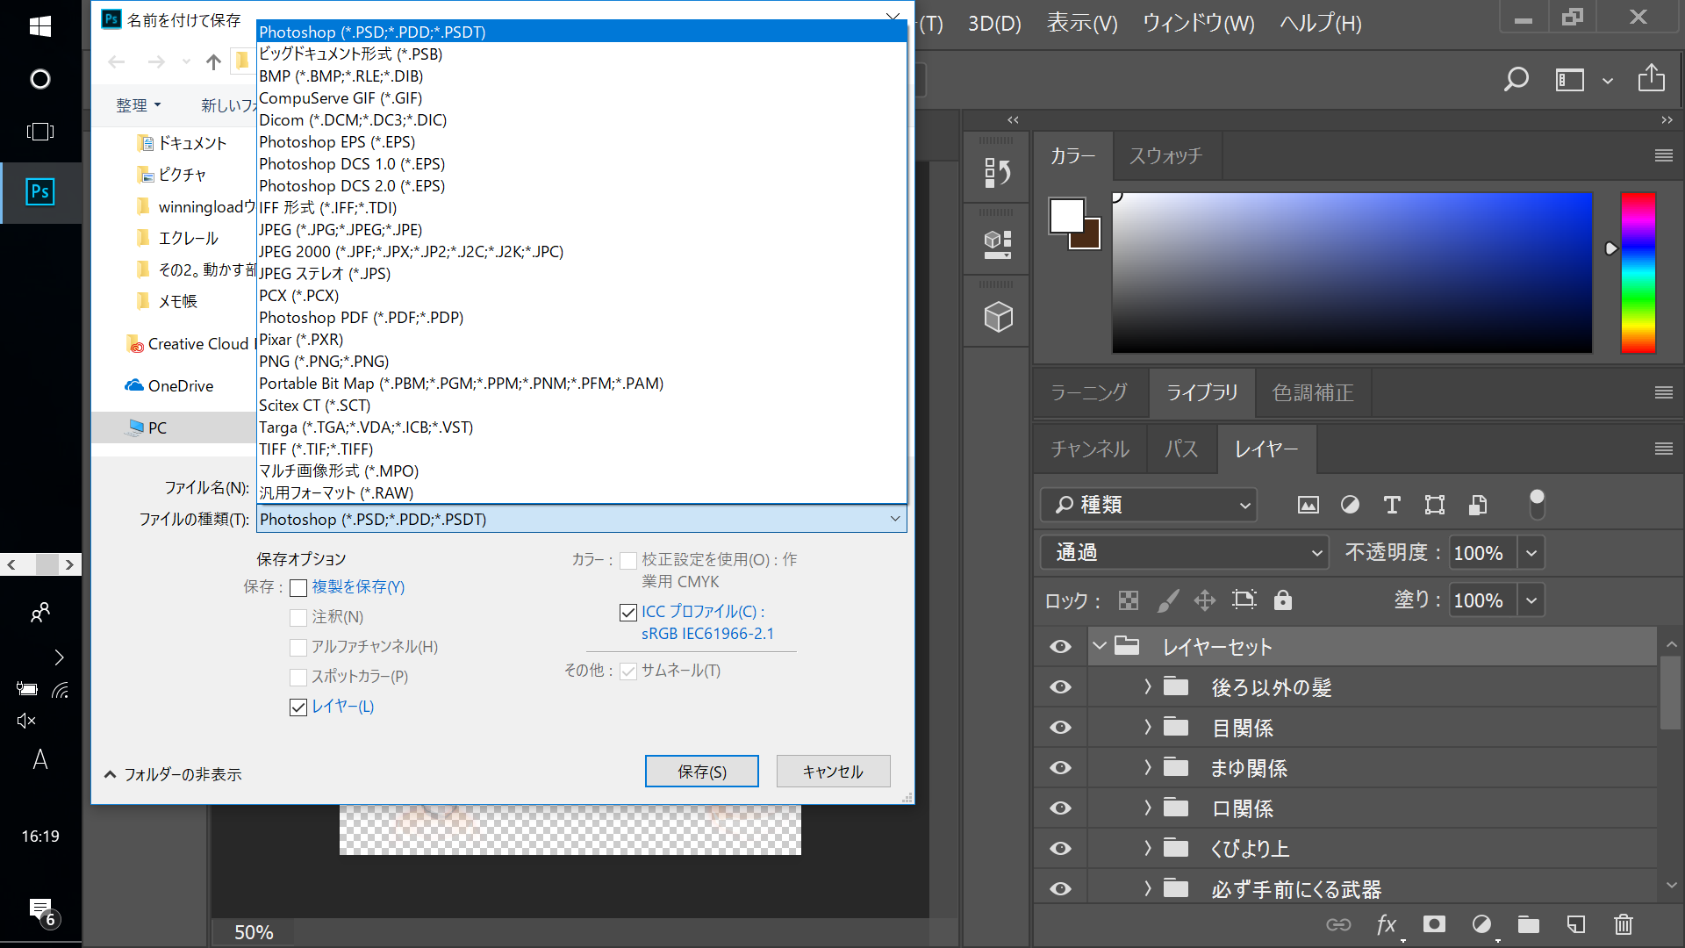1685x948 pixels.
Task: Uncheck the レイヤー checkbox
Action: (x=298, y=707)
